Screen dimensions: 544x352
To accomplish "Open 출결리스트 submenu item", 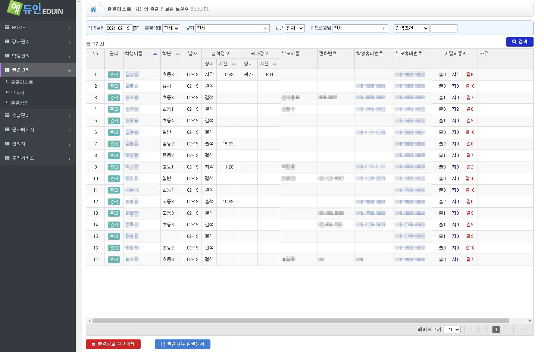I will point(22,82).
